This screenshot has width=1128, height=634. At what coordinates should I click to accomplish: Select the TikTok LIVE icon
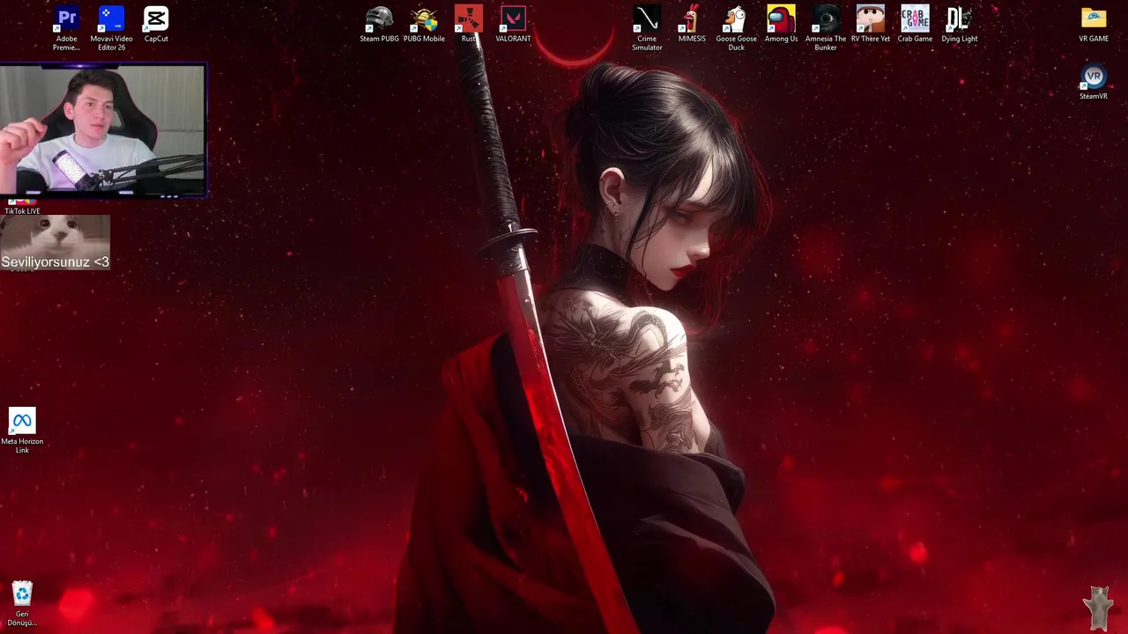tap(22, 205)
